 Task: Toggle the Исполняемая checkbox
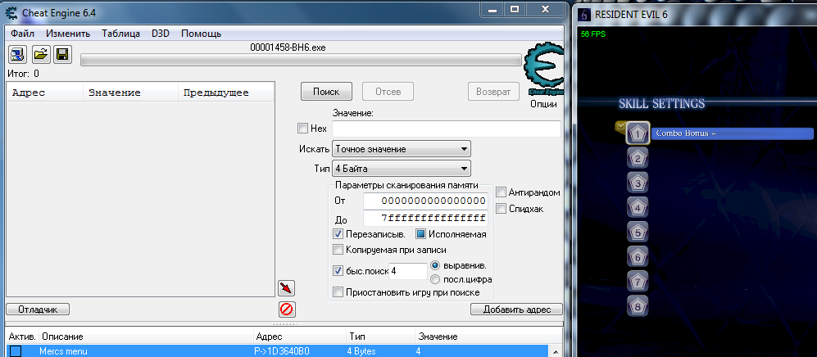pos(420,234)
